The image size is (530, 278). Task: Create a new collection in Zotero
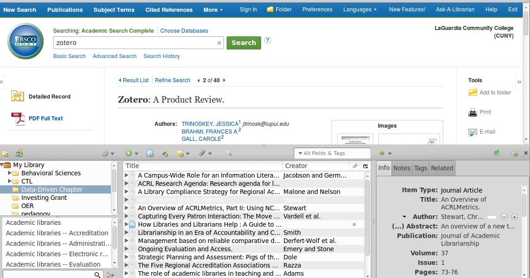pos(5,153)
